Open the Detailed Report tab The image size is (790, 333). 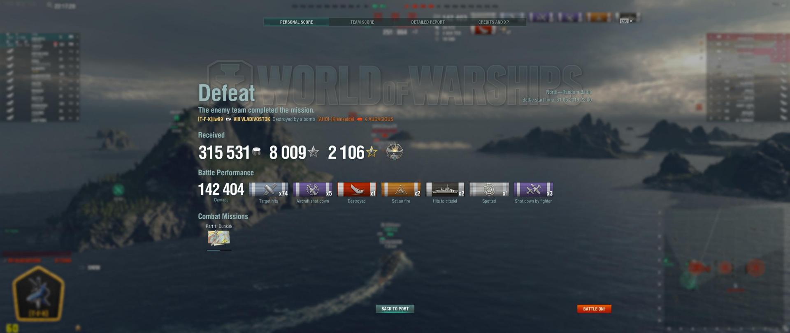click(x=428, y=22)
